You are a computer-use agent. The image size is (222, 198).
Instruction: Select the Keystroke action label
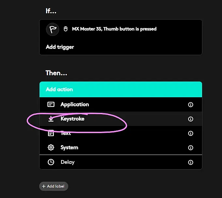[x=72, y=119]
